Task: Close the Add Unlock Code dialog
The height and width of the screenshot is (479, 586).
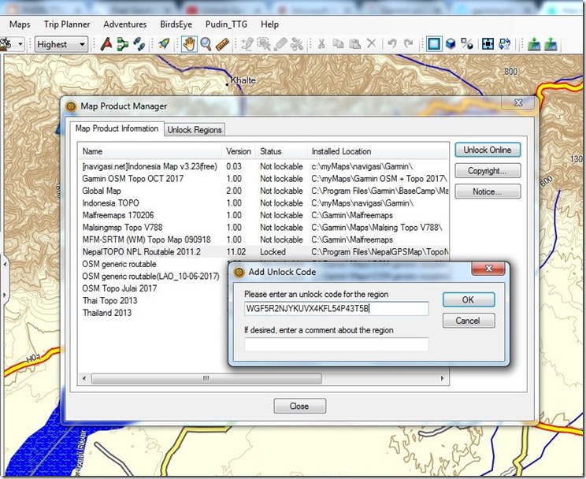Action: click(x=489, y=269)
